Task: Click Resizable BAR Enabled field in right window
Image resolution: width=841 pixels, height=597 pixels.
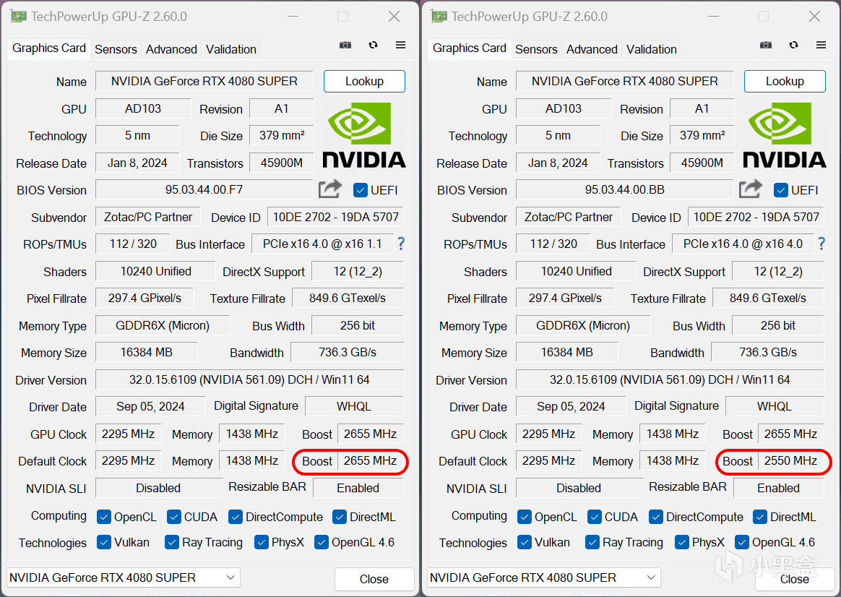Action: (779, 488)
